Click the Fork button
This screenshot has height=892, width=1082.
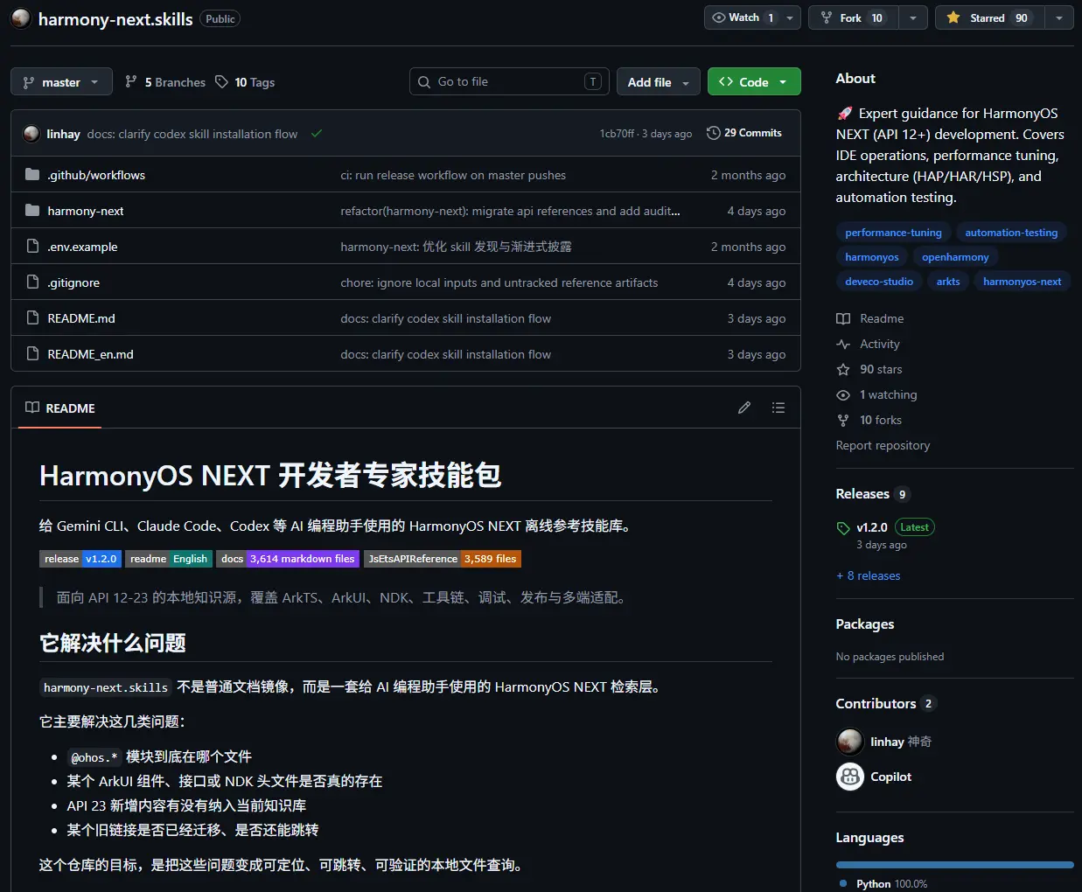pos(851,17)
